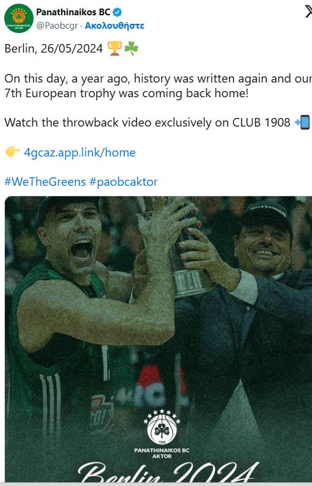Click the 'Berlin, 26/05/2024' date text
312x486 pixels.
click(54, 49)
